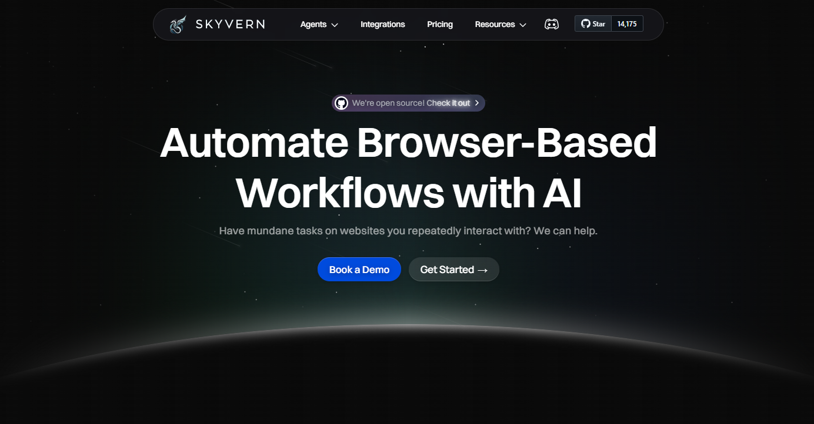
Task: Click the SKYVERN wordmark text
Action: [230, 24]
